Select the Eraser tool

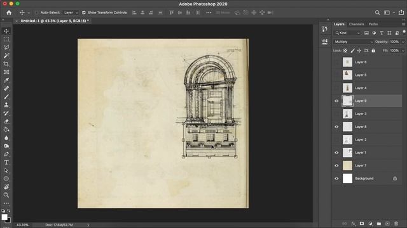[6, 121]
